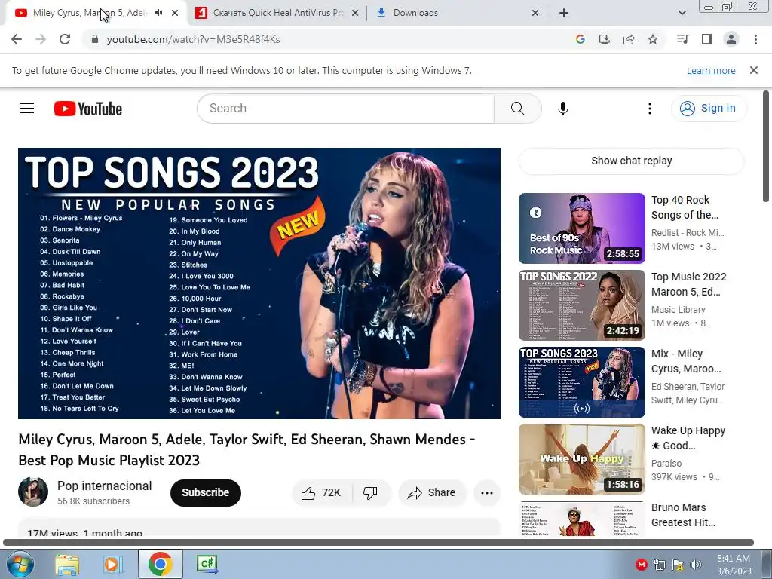The image size is (772, 579).
Task: Click the forward navigation arrow
Action: pyautogui.click(x=41, y=39)
